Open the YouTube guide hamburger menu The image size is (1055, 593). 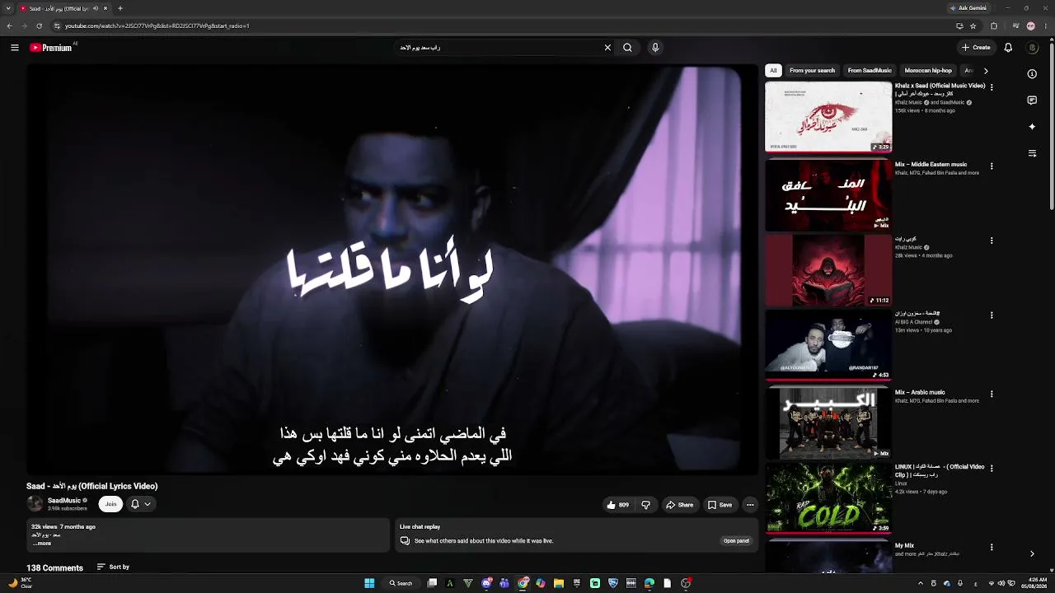15,48
